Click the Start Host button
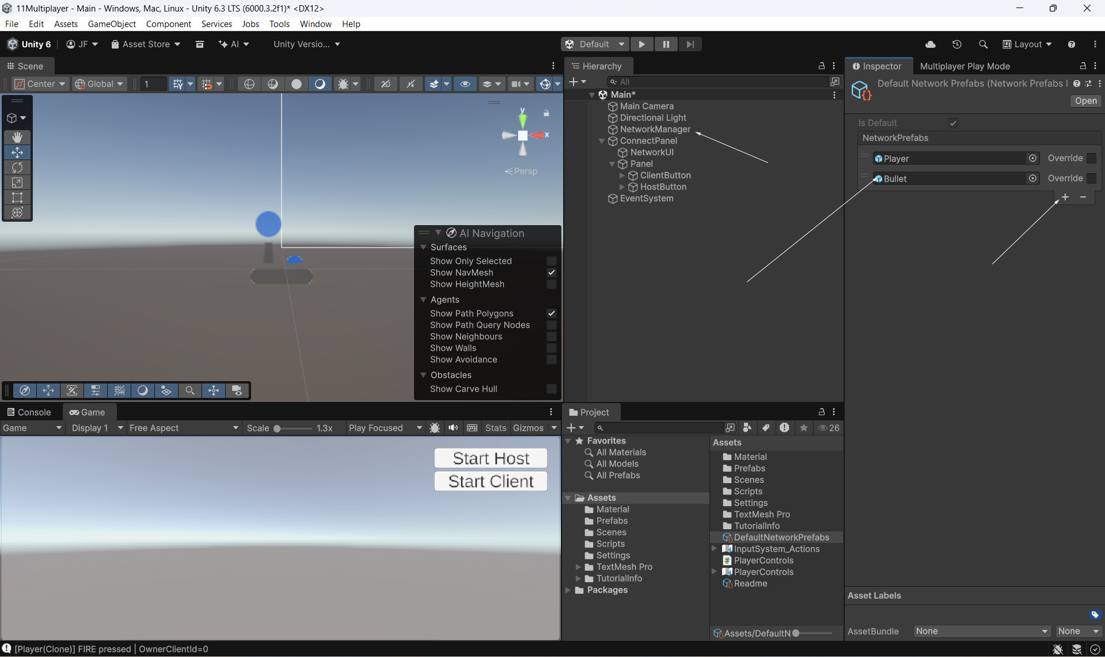Image resolution: width=1105 pixels, height=657 pixels. [491, 458]
